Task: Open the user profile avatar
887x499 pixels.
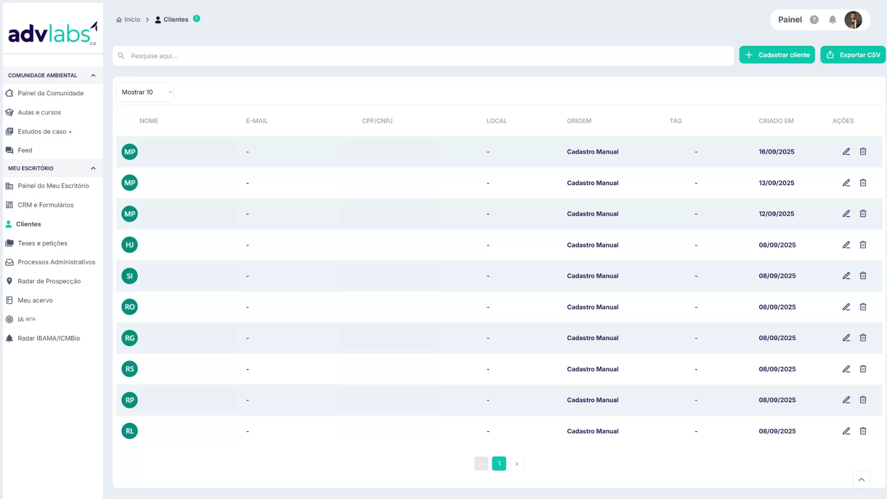Action: (x=853, y=20)
